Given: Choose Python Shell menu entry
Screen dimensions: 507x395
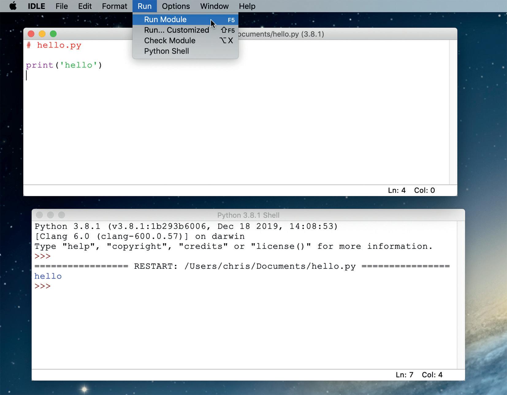Looking at the screenshot, I should [185, 51].
